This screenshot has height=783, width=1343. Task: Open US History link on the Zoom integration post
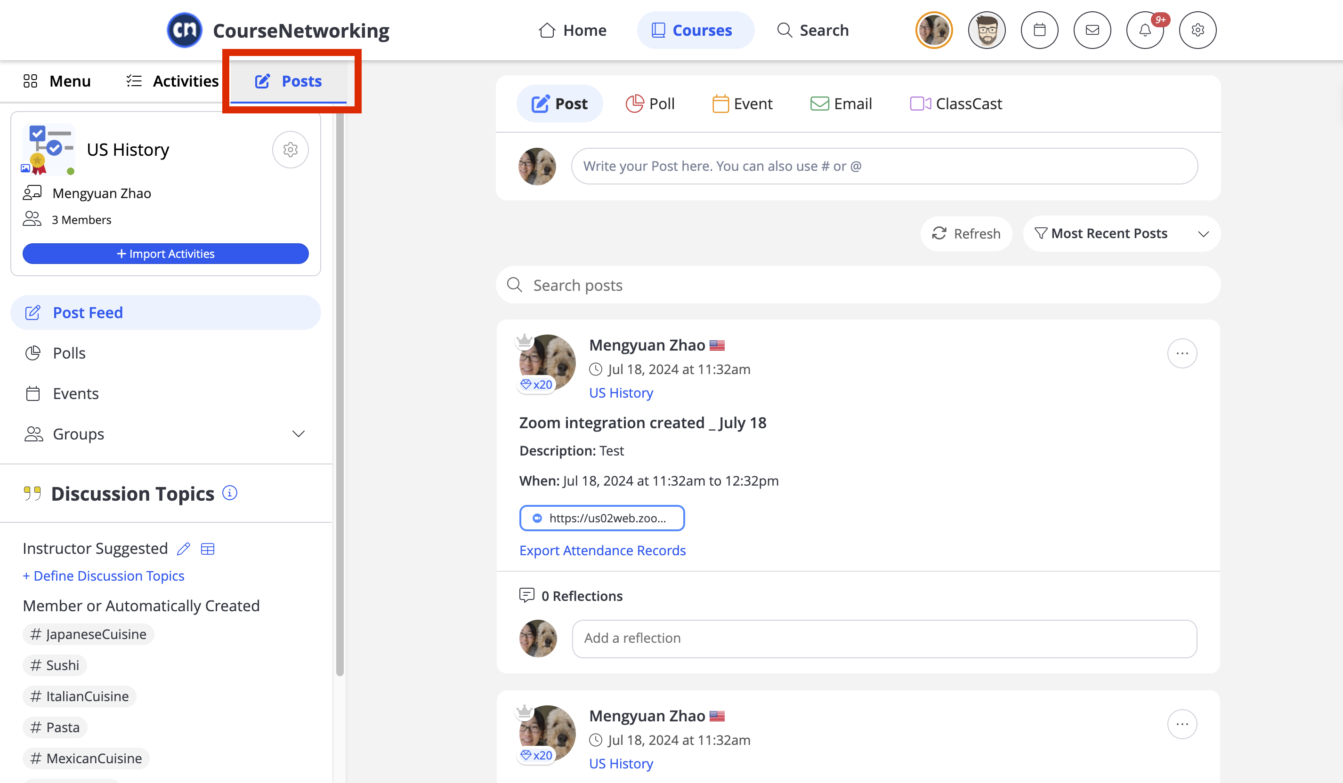coord(621,392)
